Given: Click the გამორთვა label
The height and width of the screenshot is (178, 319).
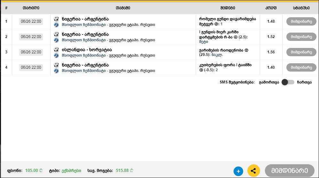Looking at the screenshot, I should tap(269, 82).
